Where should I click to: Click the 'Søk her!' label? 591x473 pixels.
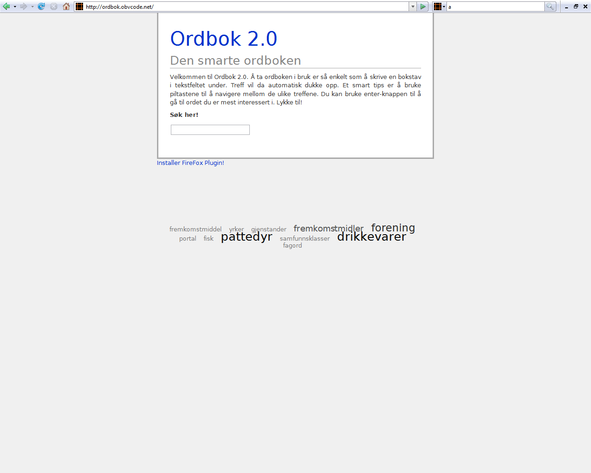point(184,115)
